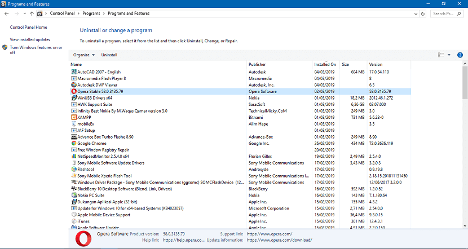Screen dimensions: 468x249
Task: Click the BlackBerry 10 Desktop Software icon
Action: pos(74,189)
